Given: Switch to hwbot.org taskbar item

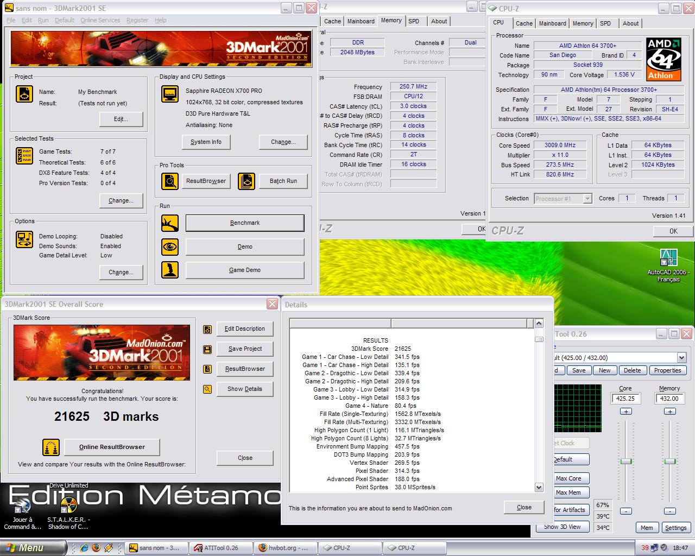Looking at the screenshot, I should (x=285, y=548).
